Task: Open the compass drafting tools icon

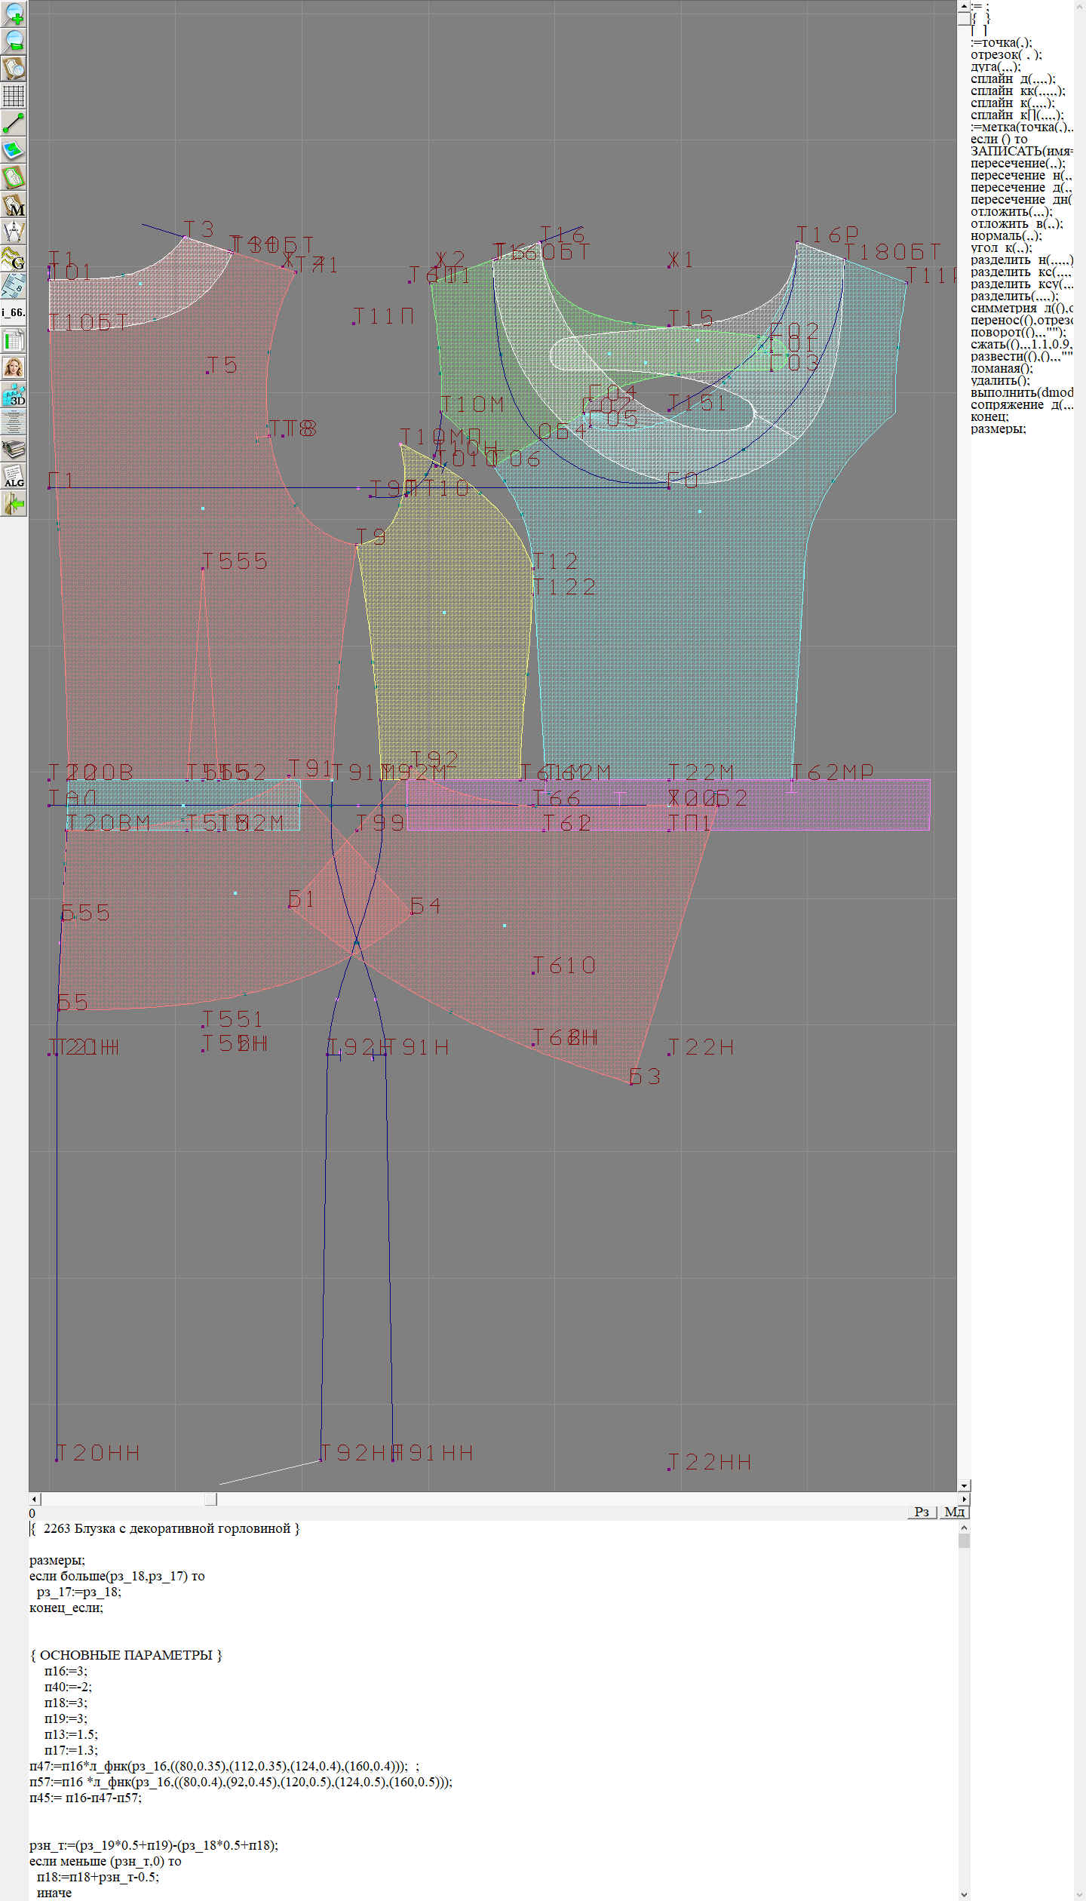Action: click(x=14, y=232)
